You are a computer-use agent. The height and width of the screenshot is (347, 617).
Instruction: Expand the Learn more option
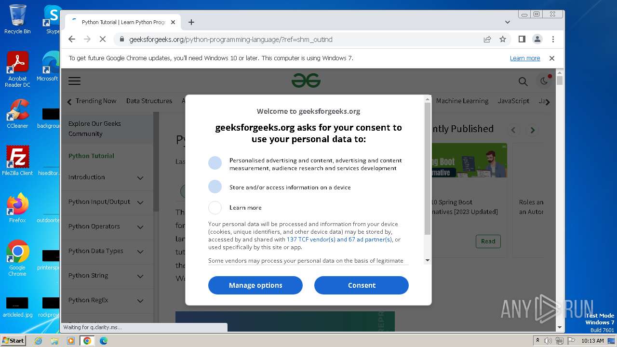point(215,208)
